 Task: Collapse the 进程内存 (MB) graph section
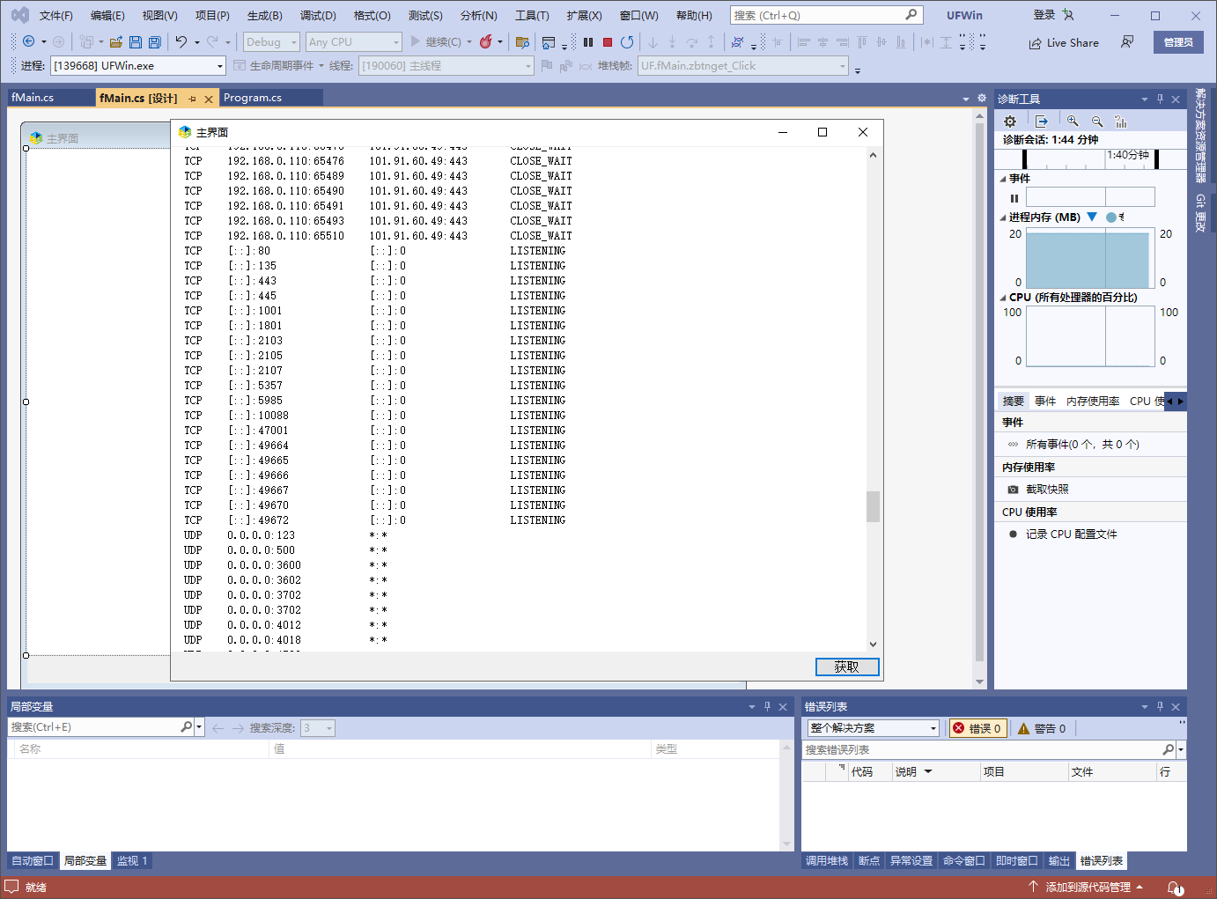click(1003, 217)
